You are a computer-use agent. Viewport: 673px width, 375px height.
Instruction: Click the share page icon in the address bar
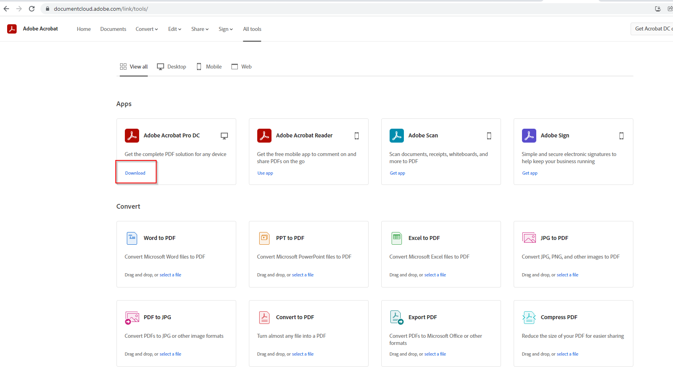670,9
